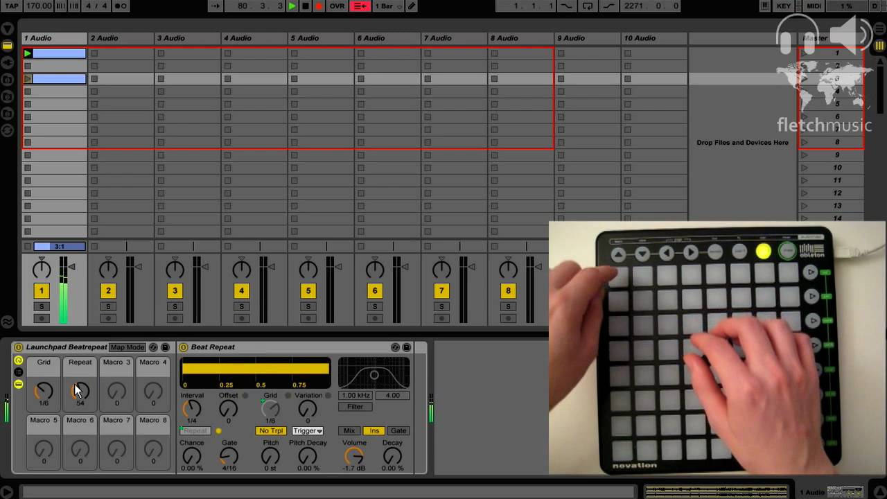Launch first clip in 1 Audio track

point(28,53)
